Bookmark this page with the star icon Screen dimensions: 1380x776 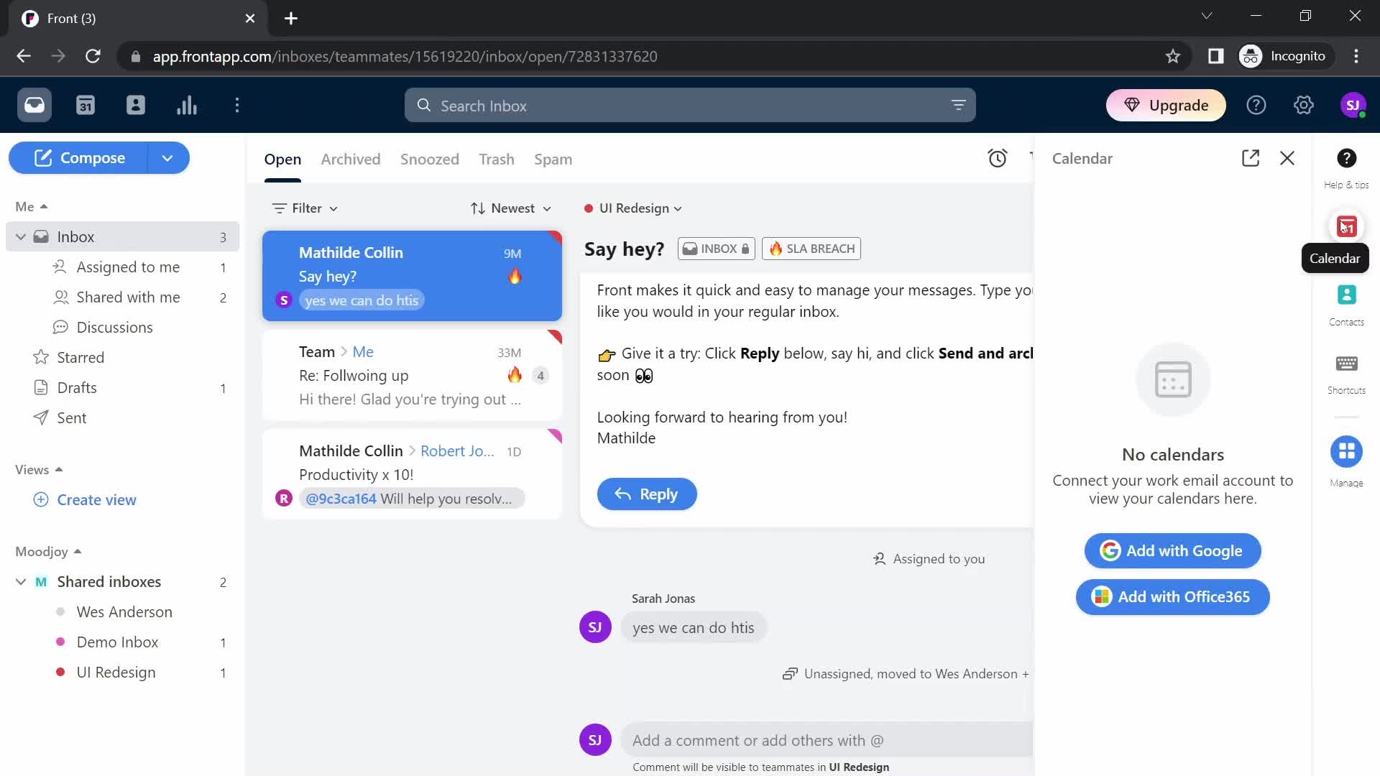(1173, 56)
